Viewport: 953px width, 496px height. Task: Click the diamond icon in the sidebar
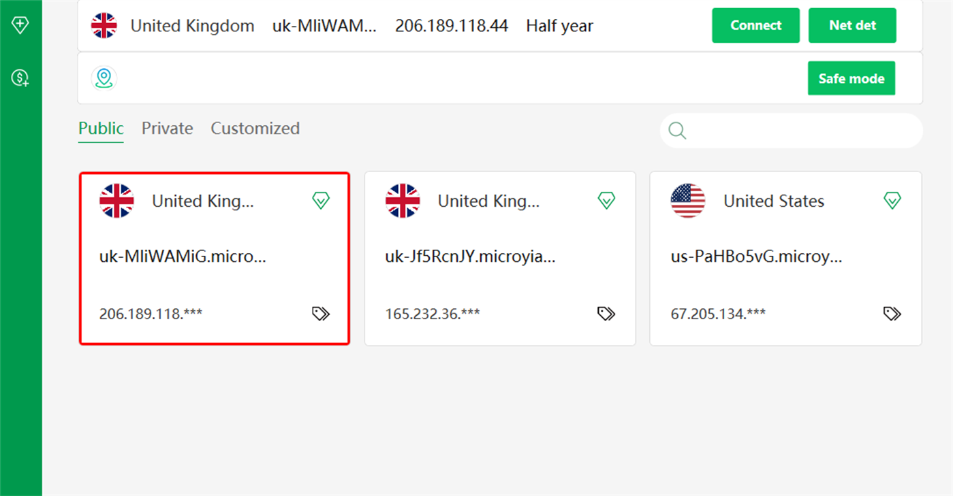[x=20, y=24]
